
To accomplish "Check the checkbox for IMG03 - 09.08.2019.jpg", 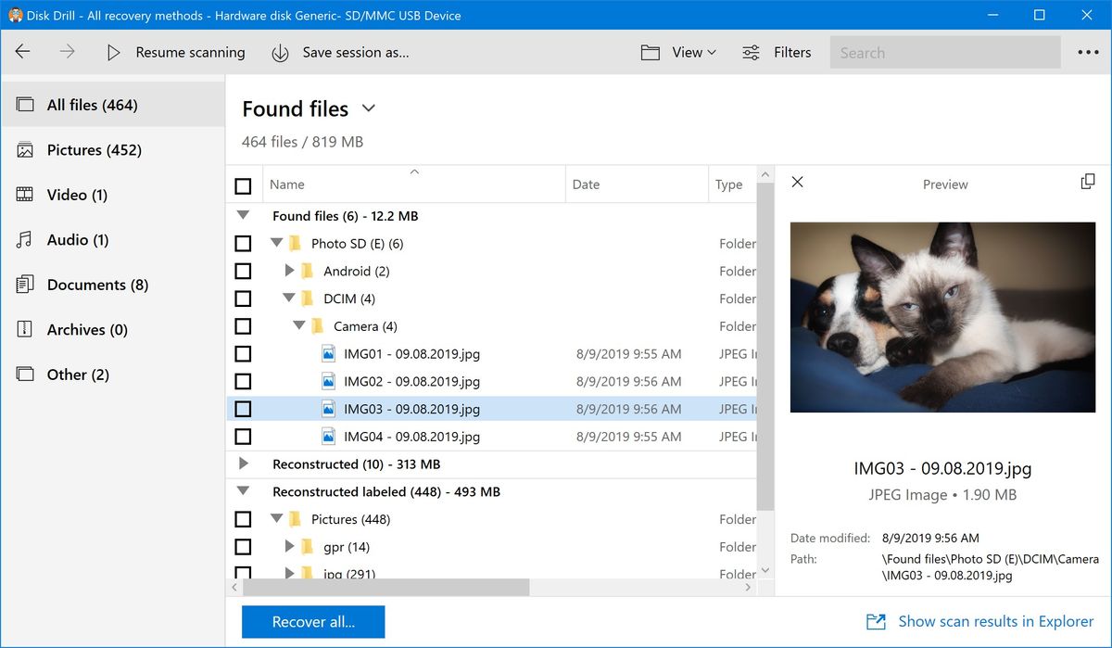I will pos(243,408).
